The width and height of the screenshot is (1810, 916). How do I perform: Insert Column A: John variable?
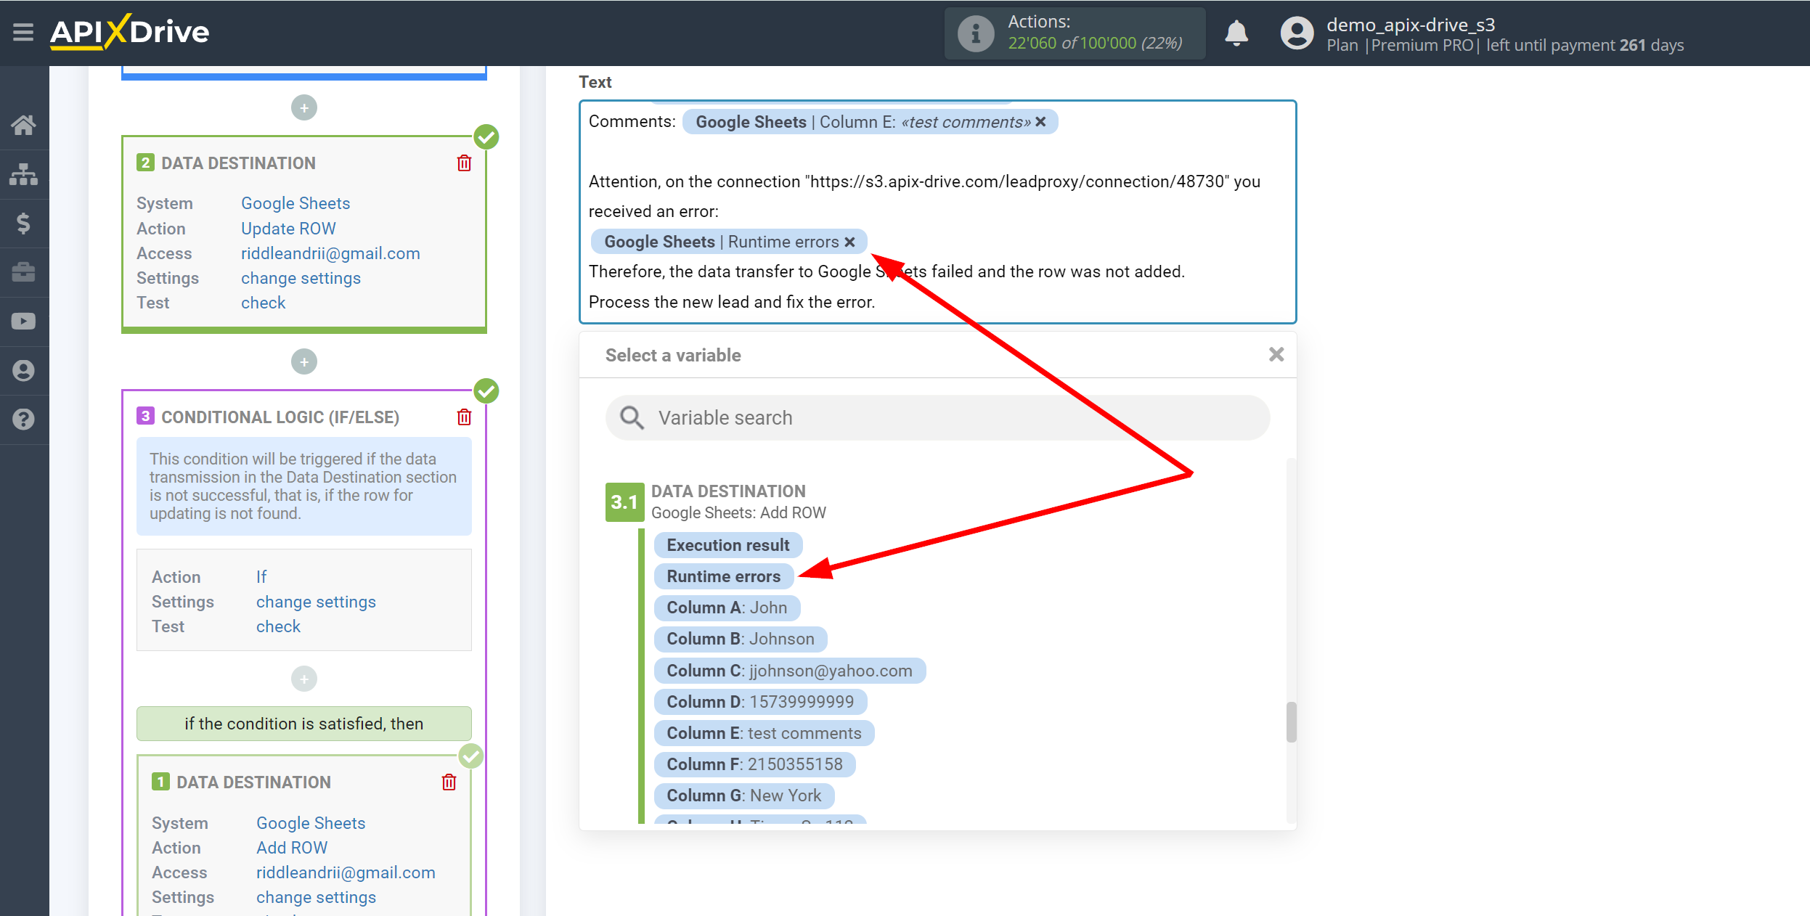pyautogui.click(x=727, y=608)
